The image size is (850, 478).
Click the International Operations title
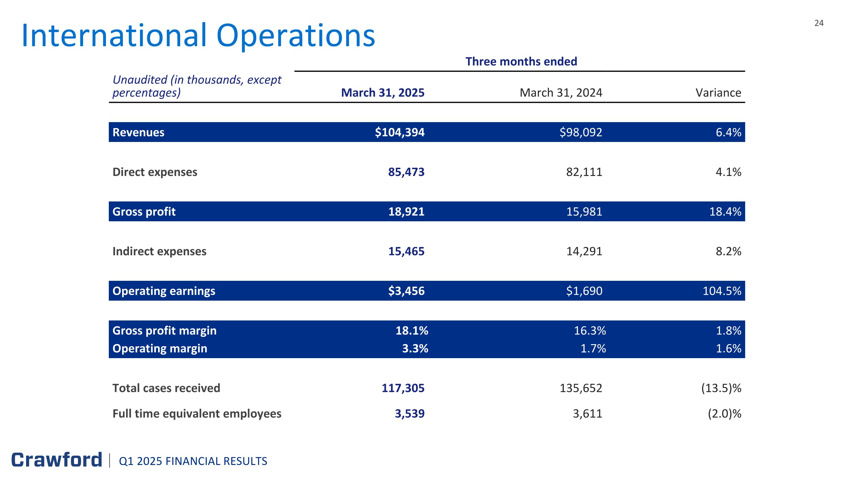pyautogui.click(x=198, y=36)
